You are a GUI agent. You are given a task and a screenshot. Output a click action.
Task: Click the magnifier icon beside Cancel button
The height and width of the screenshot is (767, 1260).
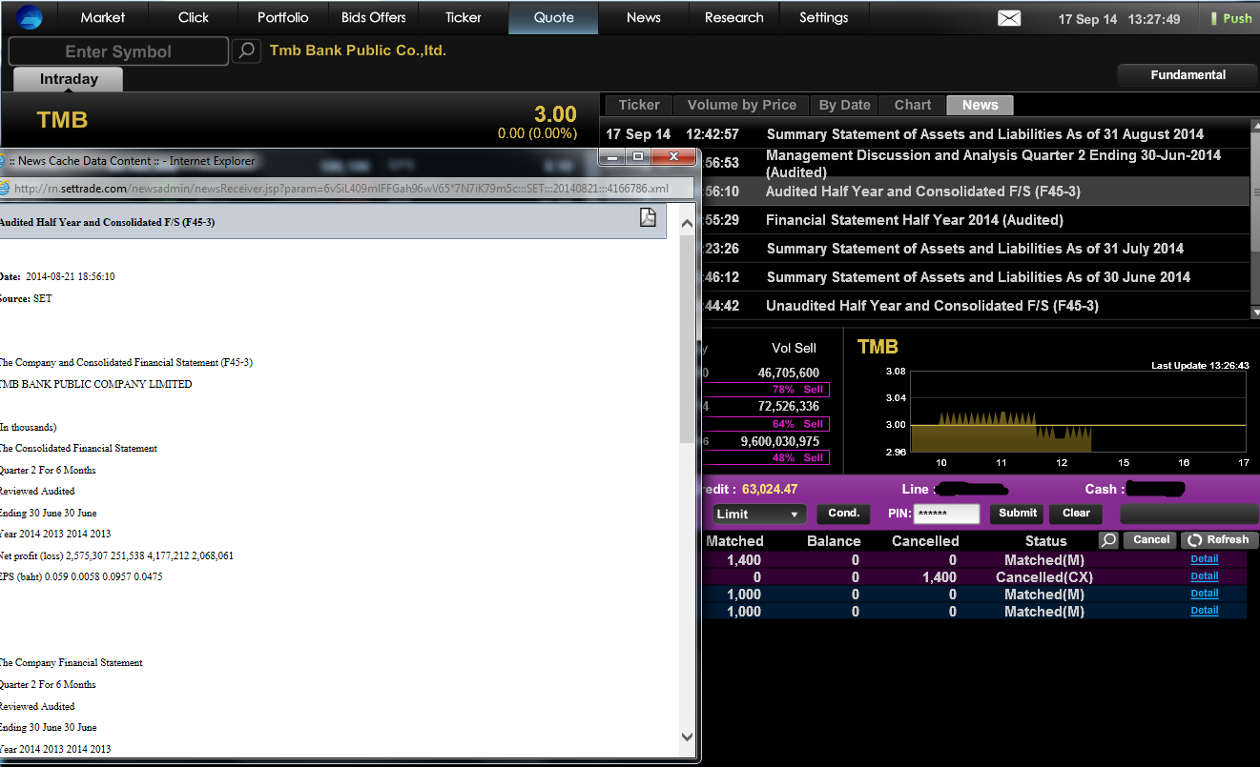click(x=1107, y=540)
